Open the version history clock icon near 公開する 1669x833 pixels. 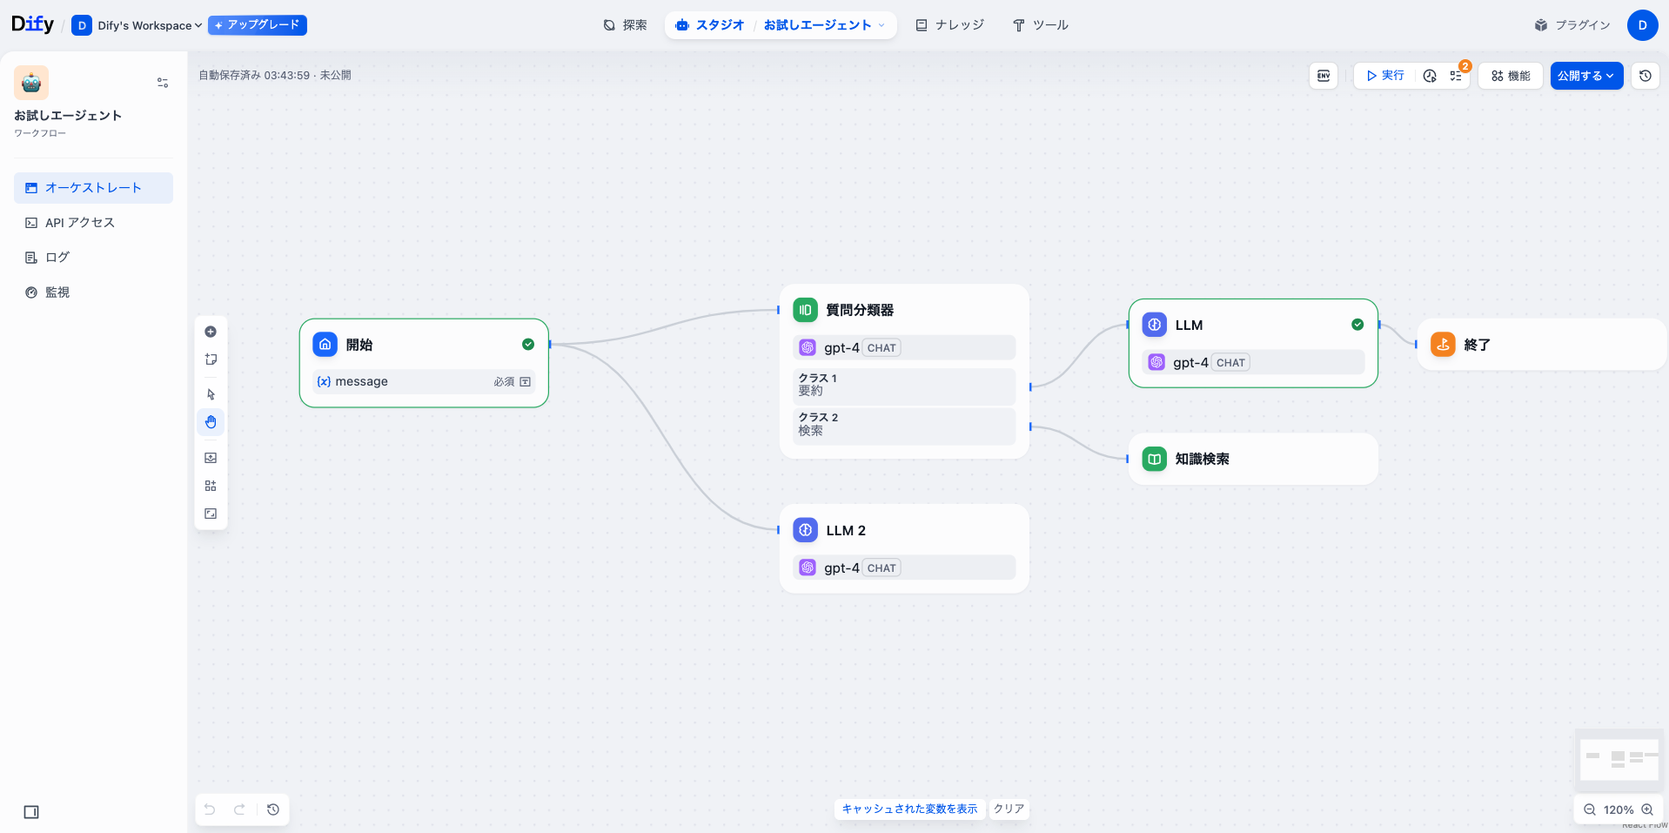tap(1645, 76)
